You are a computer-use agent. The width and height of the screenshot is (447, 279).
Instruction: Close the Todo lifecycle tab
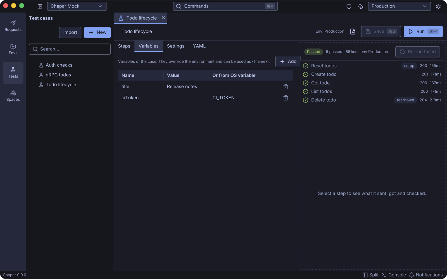(163, 18)
